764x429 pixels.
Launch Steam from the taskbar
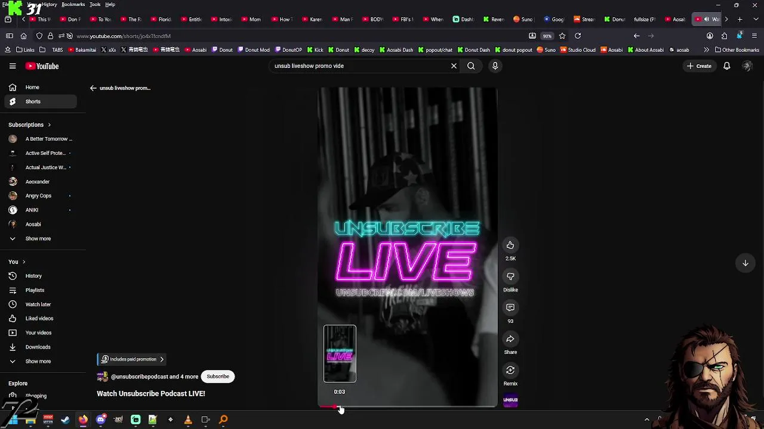point(66,419)
